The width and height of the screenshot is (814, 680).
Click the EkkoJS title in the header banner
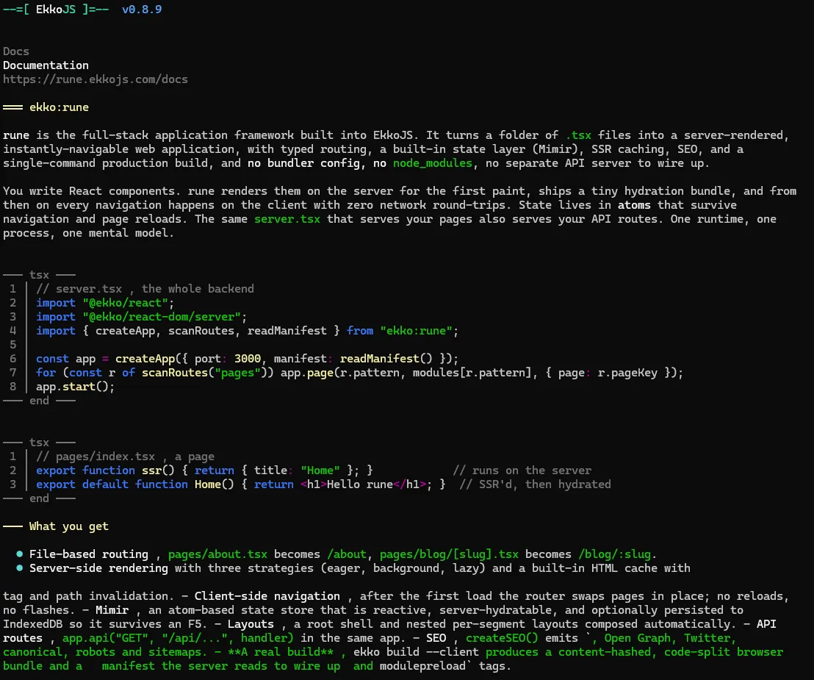pyautogui.click(x=56, y=10)
